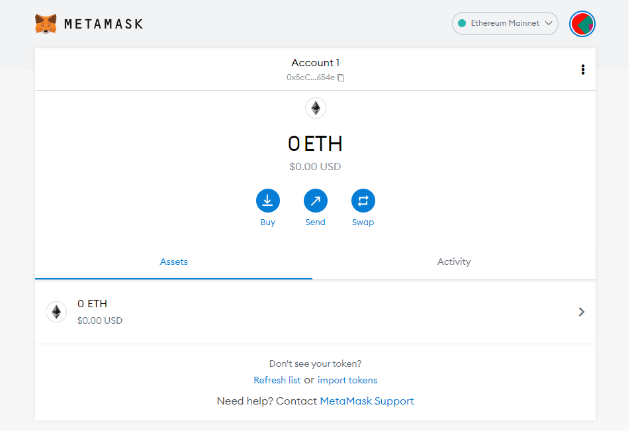Open the three-dot account options menu

[582, 70]
